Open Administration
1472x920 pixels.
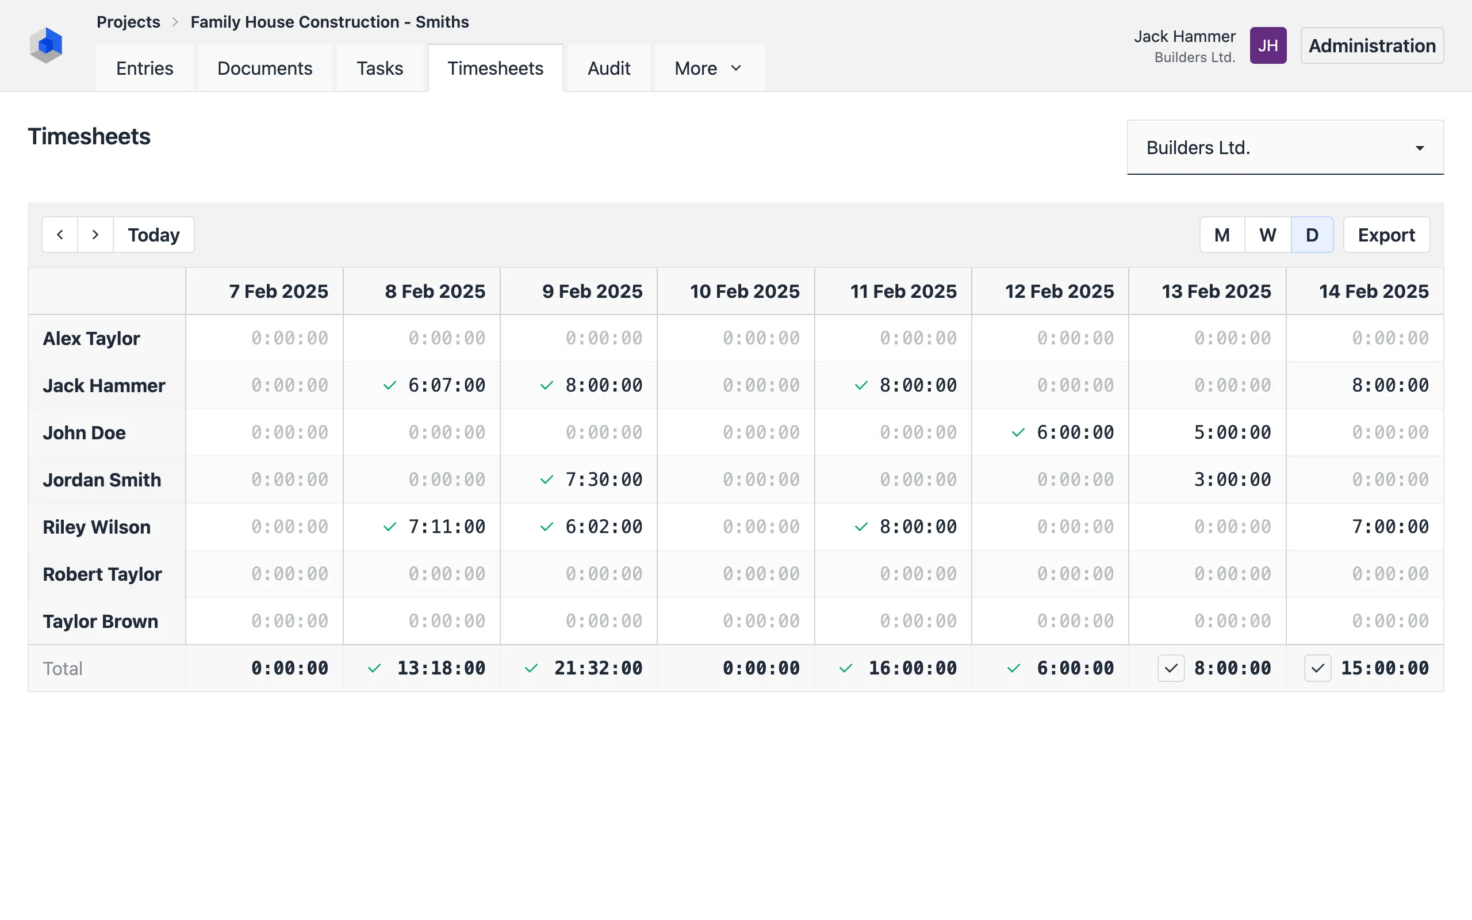pos(1373,45)
